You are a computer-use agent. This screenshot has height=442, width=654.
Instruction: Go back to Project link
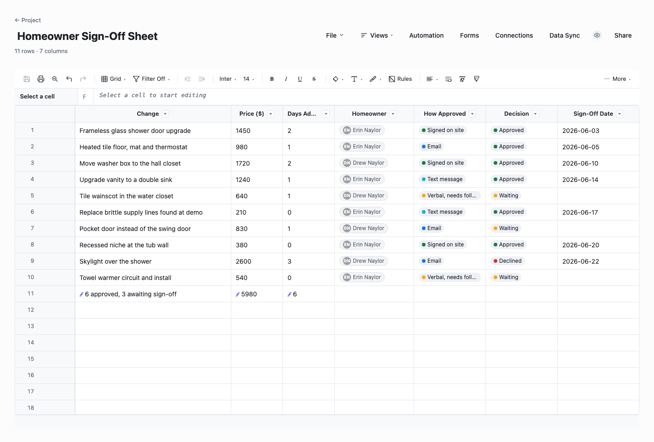pos(28,20)
